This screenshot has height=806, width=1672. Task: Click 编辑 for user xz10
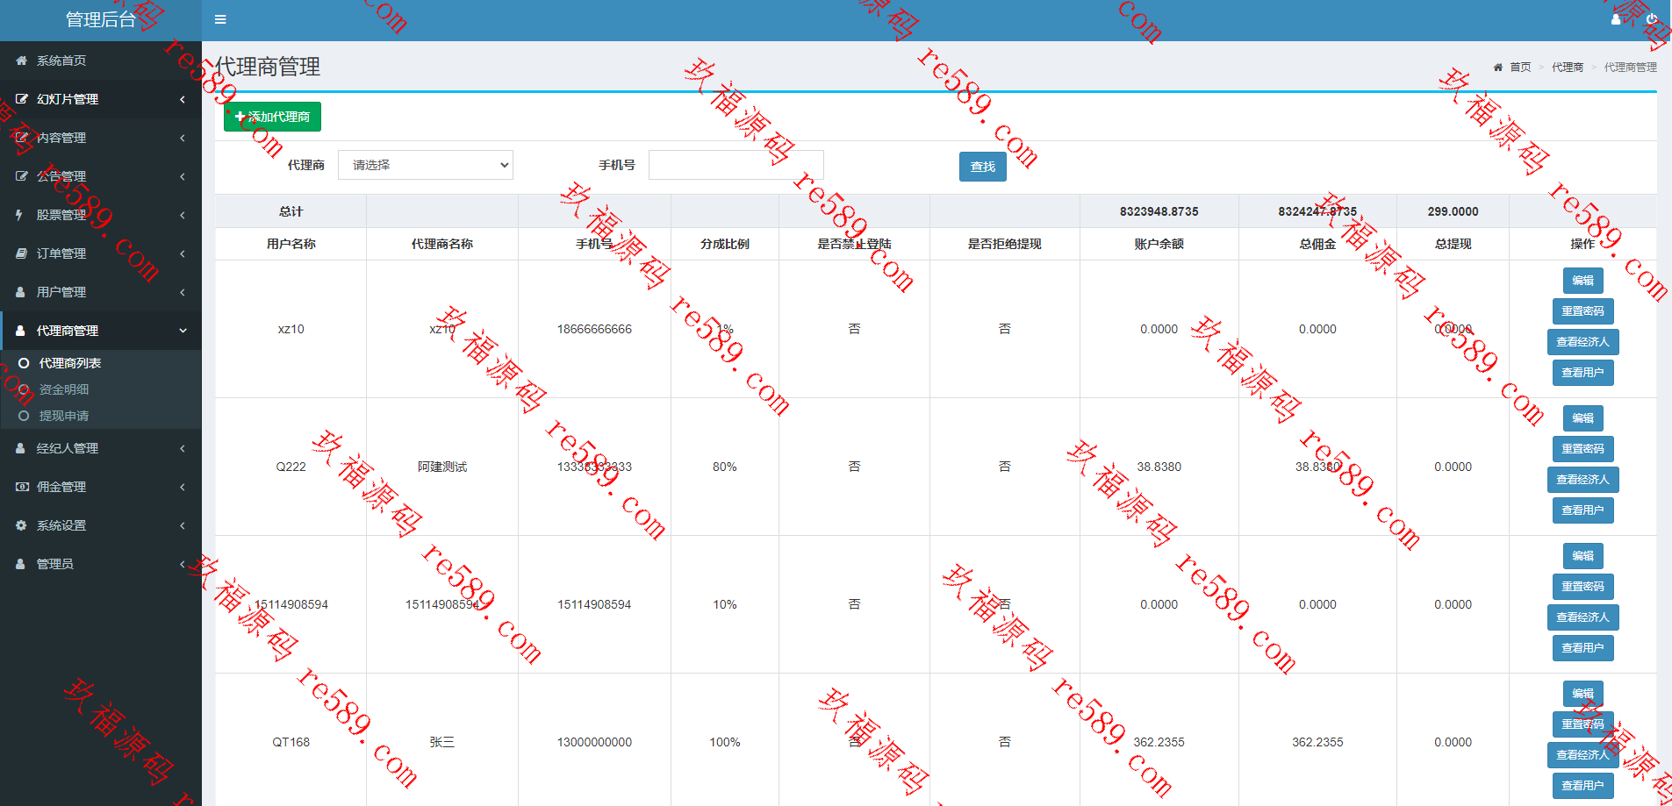(1582, 281)
